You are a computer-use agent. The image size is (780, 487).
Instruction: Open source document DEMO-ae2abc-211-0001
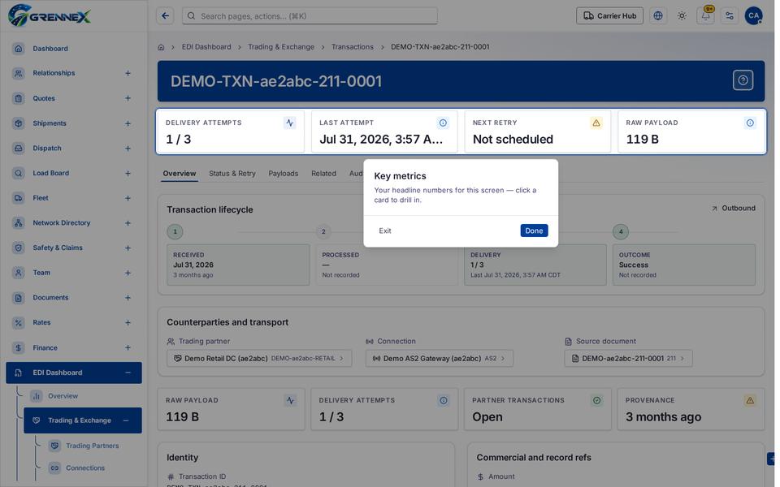[628, 358]
